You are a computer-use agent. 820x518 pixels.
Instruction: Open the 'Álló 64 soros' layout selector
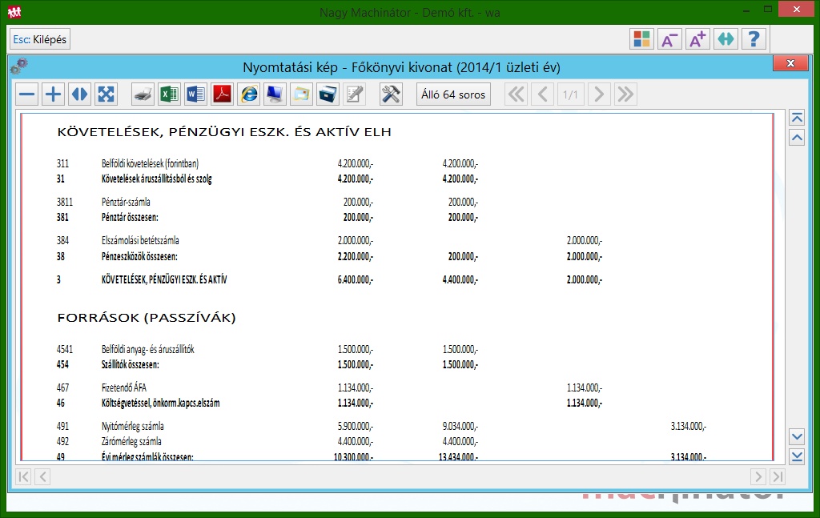[x=453, y=94]
